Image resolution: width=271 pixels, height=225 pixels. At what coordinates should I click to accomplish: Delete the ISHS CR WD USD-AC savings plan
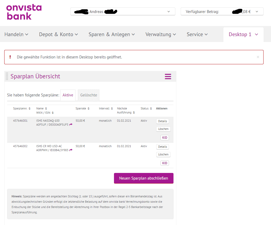tap(163, 154)
